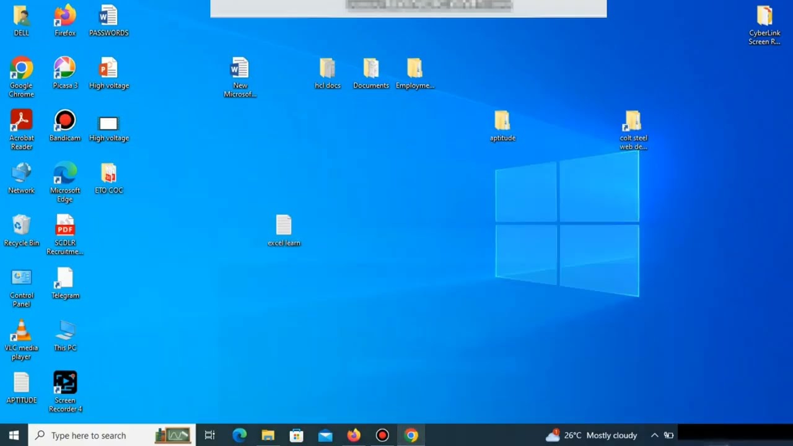Open the search highlights illustration in the search box
This screenshot has height=446, width=793.
172,435
